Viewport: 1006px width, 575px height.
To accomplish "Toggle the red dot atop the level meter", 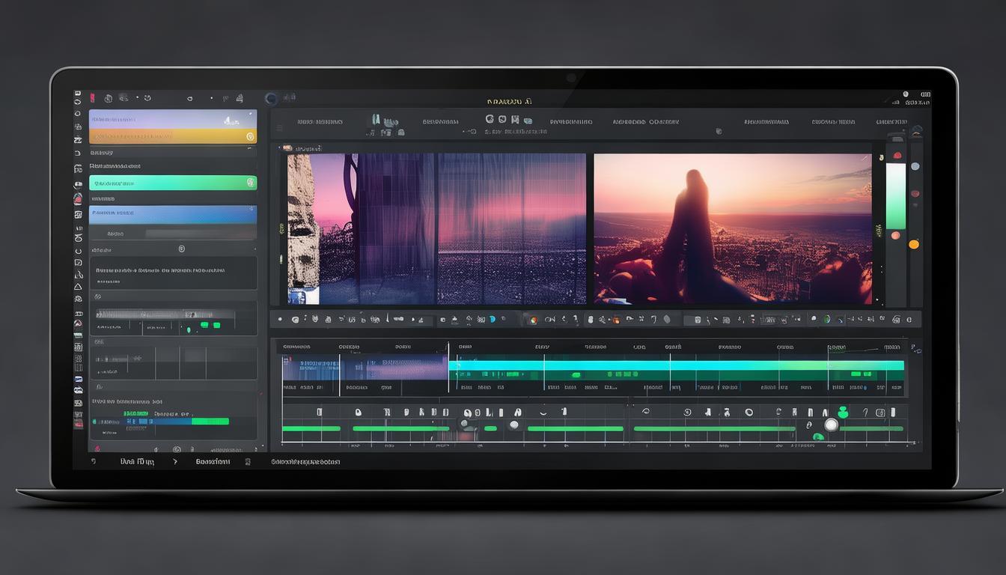I will pos(897,156).
